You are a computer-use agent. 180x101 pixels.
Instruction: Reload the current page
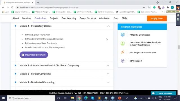point(12,8)
